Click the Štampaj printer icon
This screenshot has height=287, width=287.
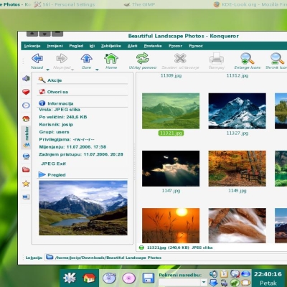pyautogui.click(x=217, y=59)
